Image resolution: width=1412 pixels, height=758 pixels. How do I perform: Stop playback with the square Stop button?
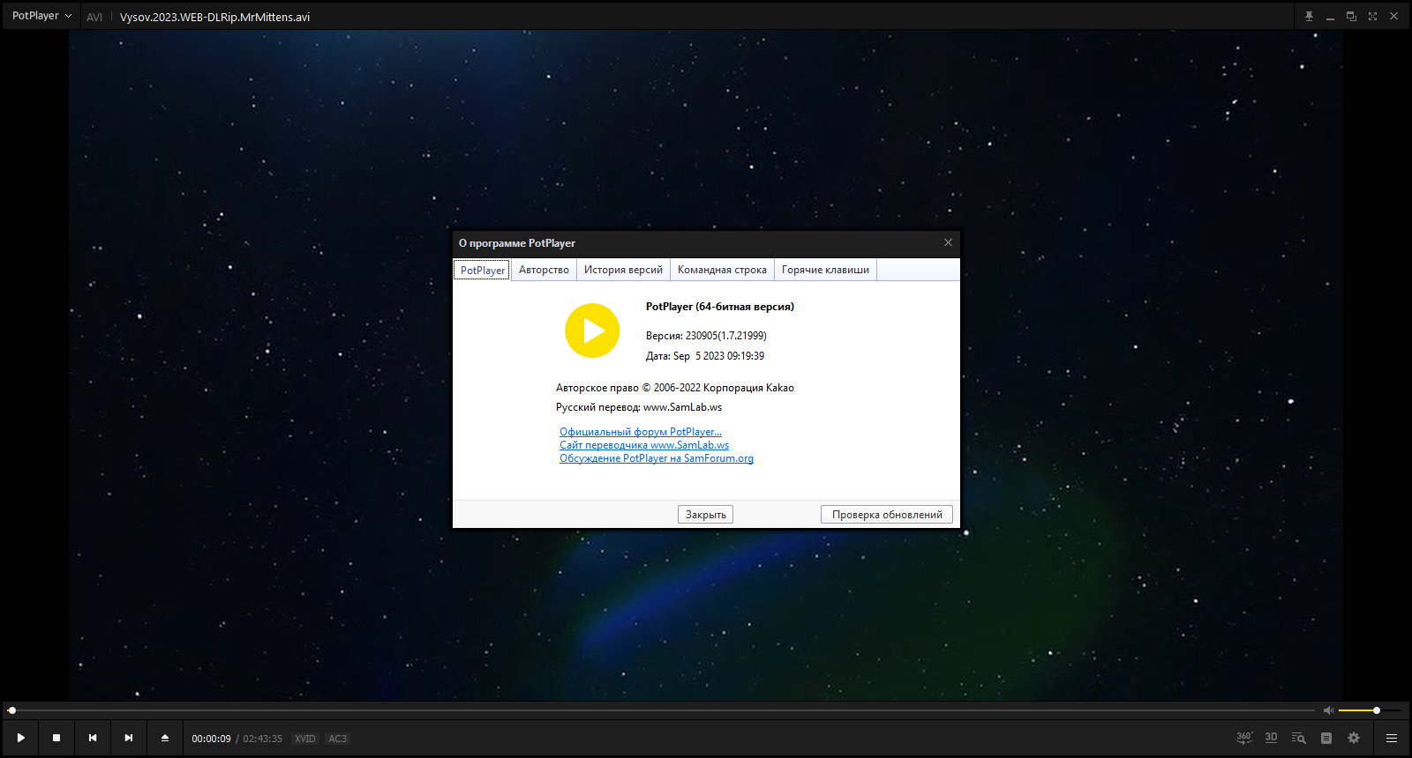coord(56,738)
